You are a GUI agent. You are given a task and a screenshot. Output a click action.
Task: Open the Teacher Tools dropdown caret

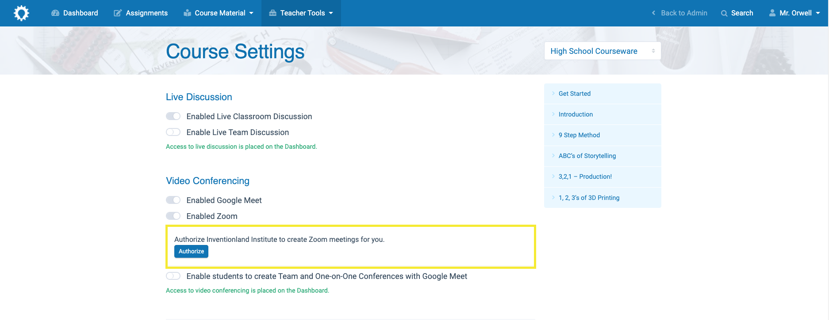[331, 13]
